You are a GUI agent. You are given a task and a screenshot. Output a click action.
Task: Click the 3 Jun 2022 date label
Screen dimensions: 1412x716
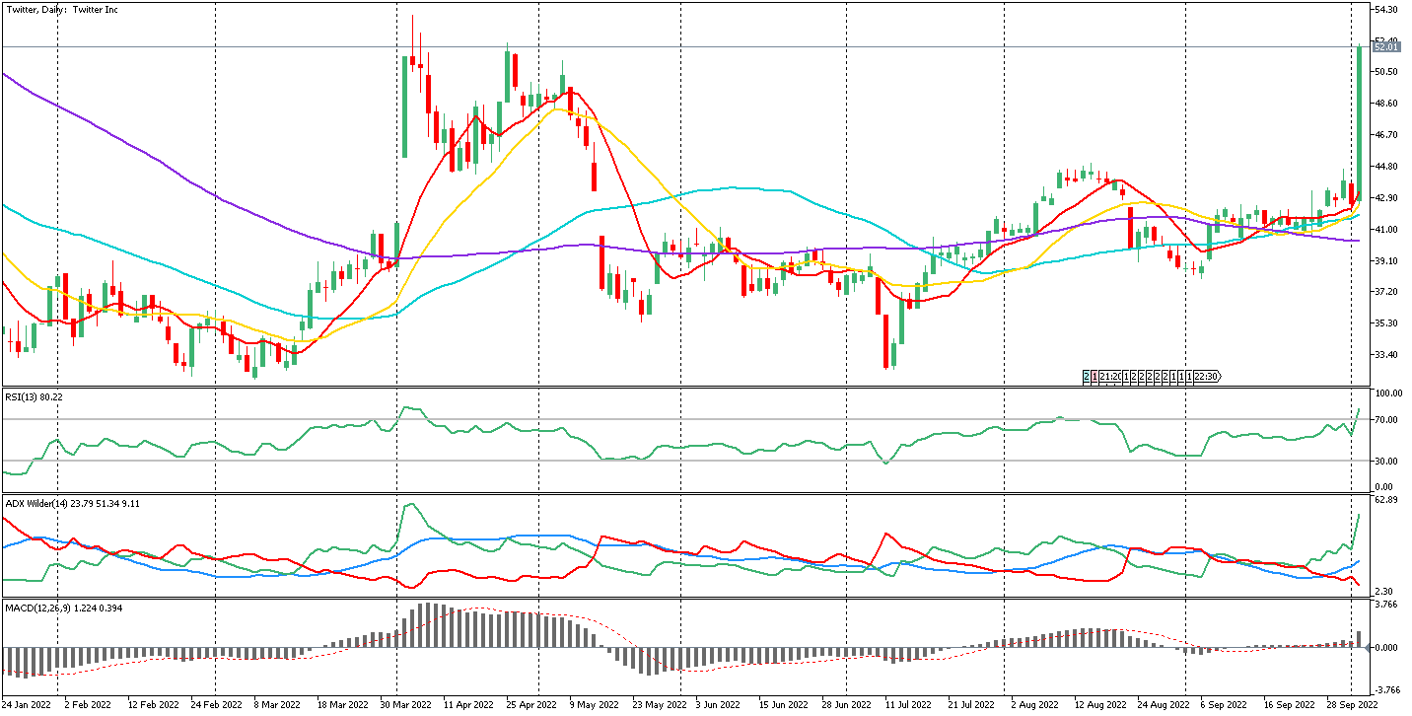719,705
